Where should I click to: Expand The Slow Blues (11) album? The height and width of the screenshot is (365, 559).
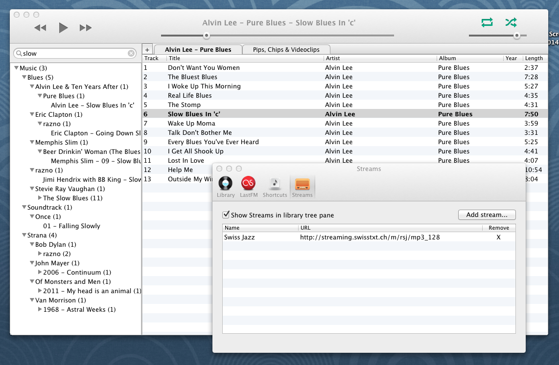[x=40, y=198]
